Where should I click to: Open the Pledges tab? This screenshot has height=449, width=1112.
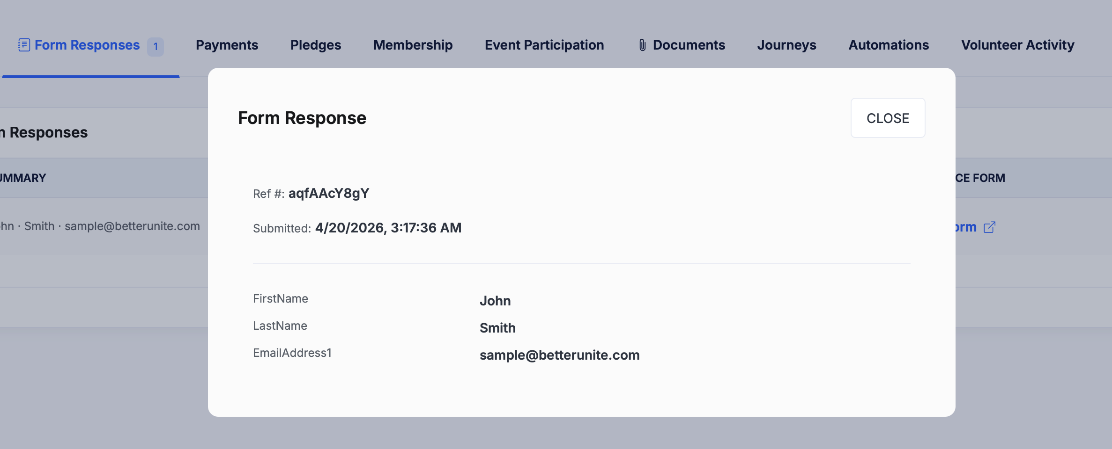[x=315, y=45]
